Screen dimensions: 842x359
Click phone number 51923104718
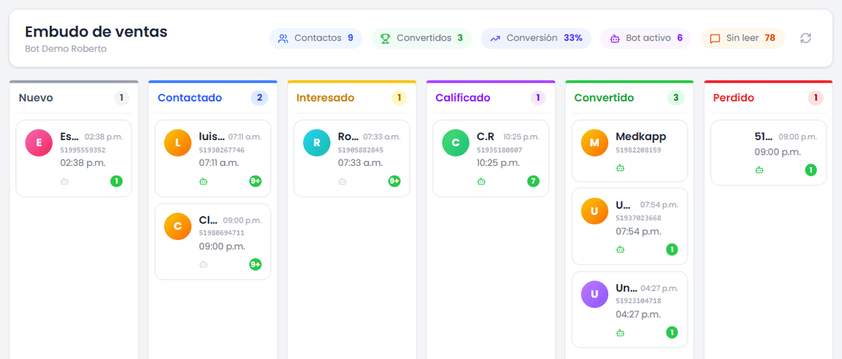(639, 301)
